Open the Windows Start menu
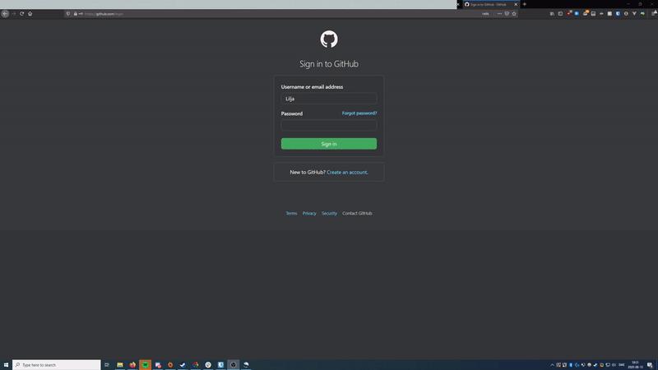The height and width of the screenshot is (370, 658). [x=6, y=365]
